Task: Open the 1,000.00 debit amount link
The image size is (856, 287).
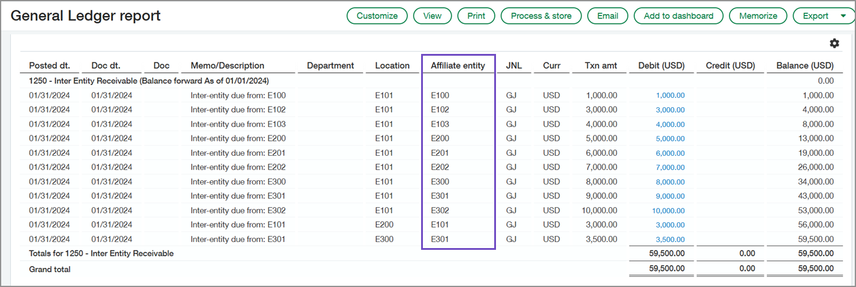Action: pyautogui.click(x=670, y=95)
